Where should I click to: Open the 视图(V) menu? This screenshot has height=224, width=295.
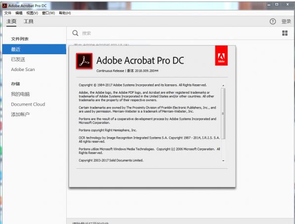(x=32, y=13)
